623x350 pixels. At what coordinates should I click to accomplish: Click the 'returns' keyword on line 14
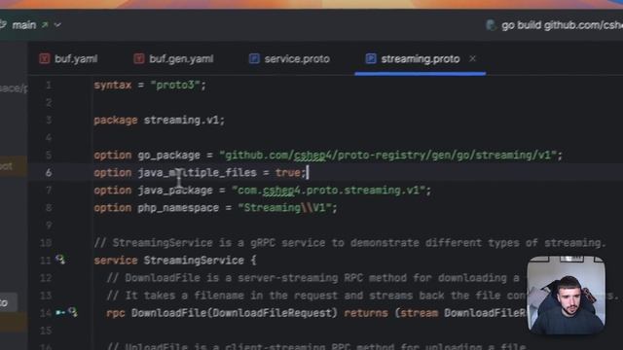(366, 313)
